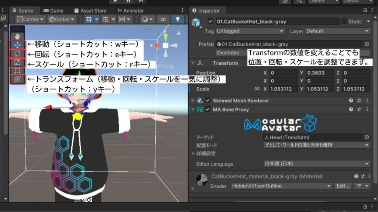Switch to the Game tab

coord(53,11)
